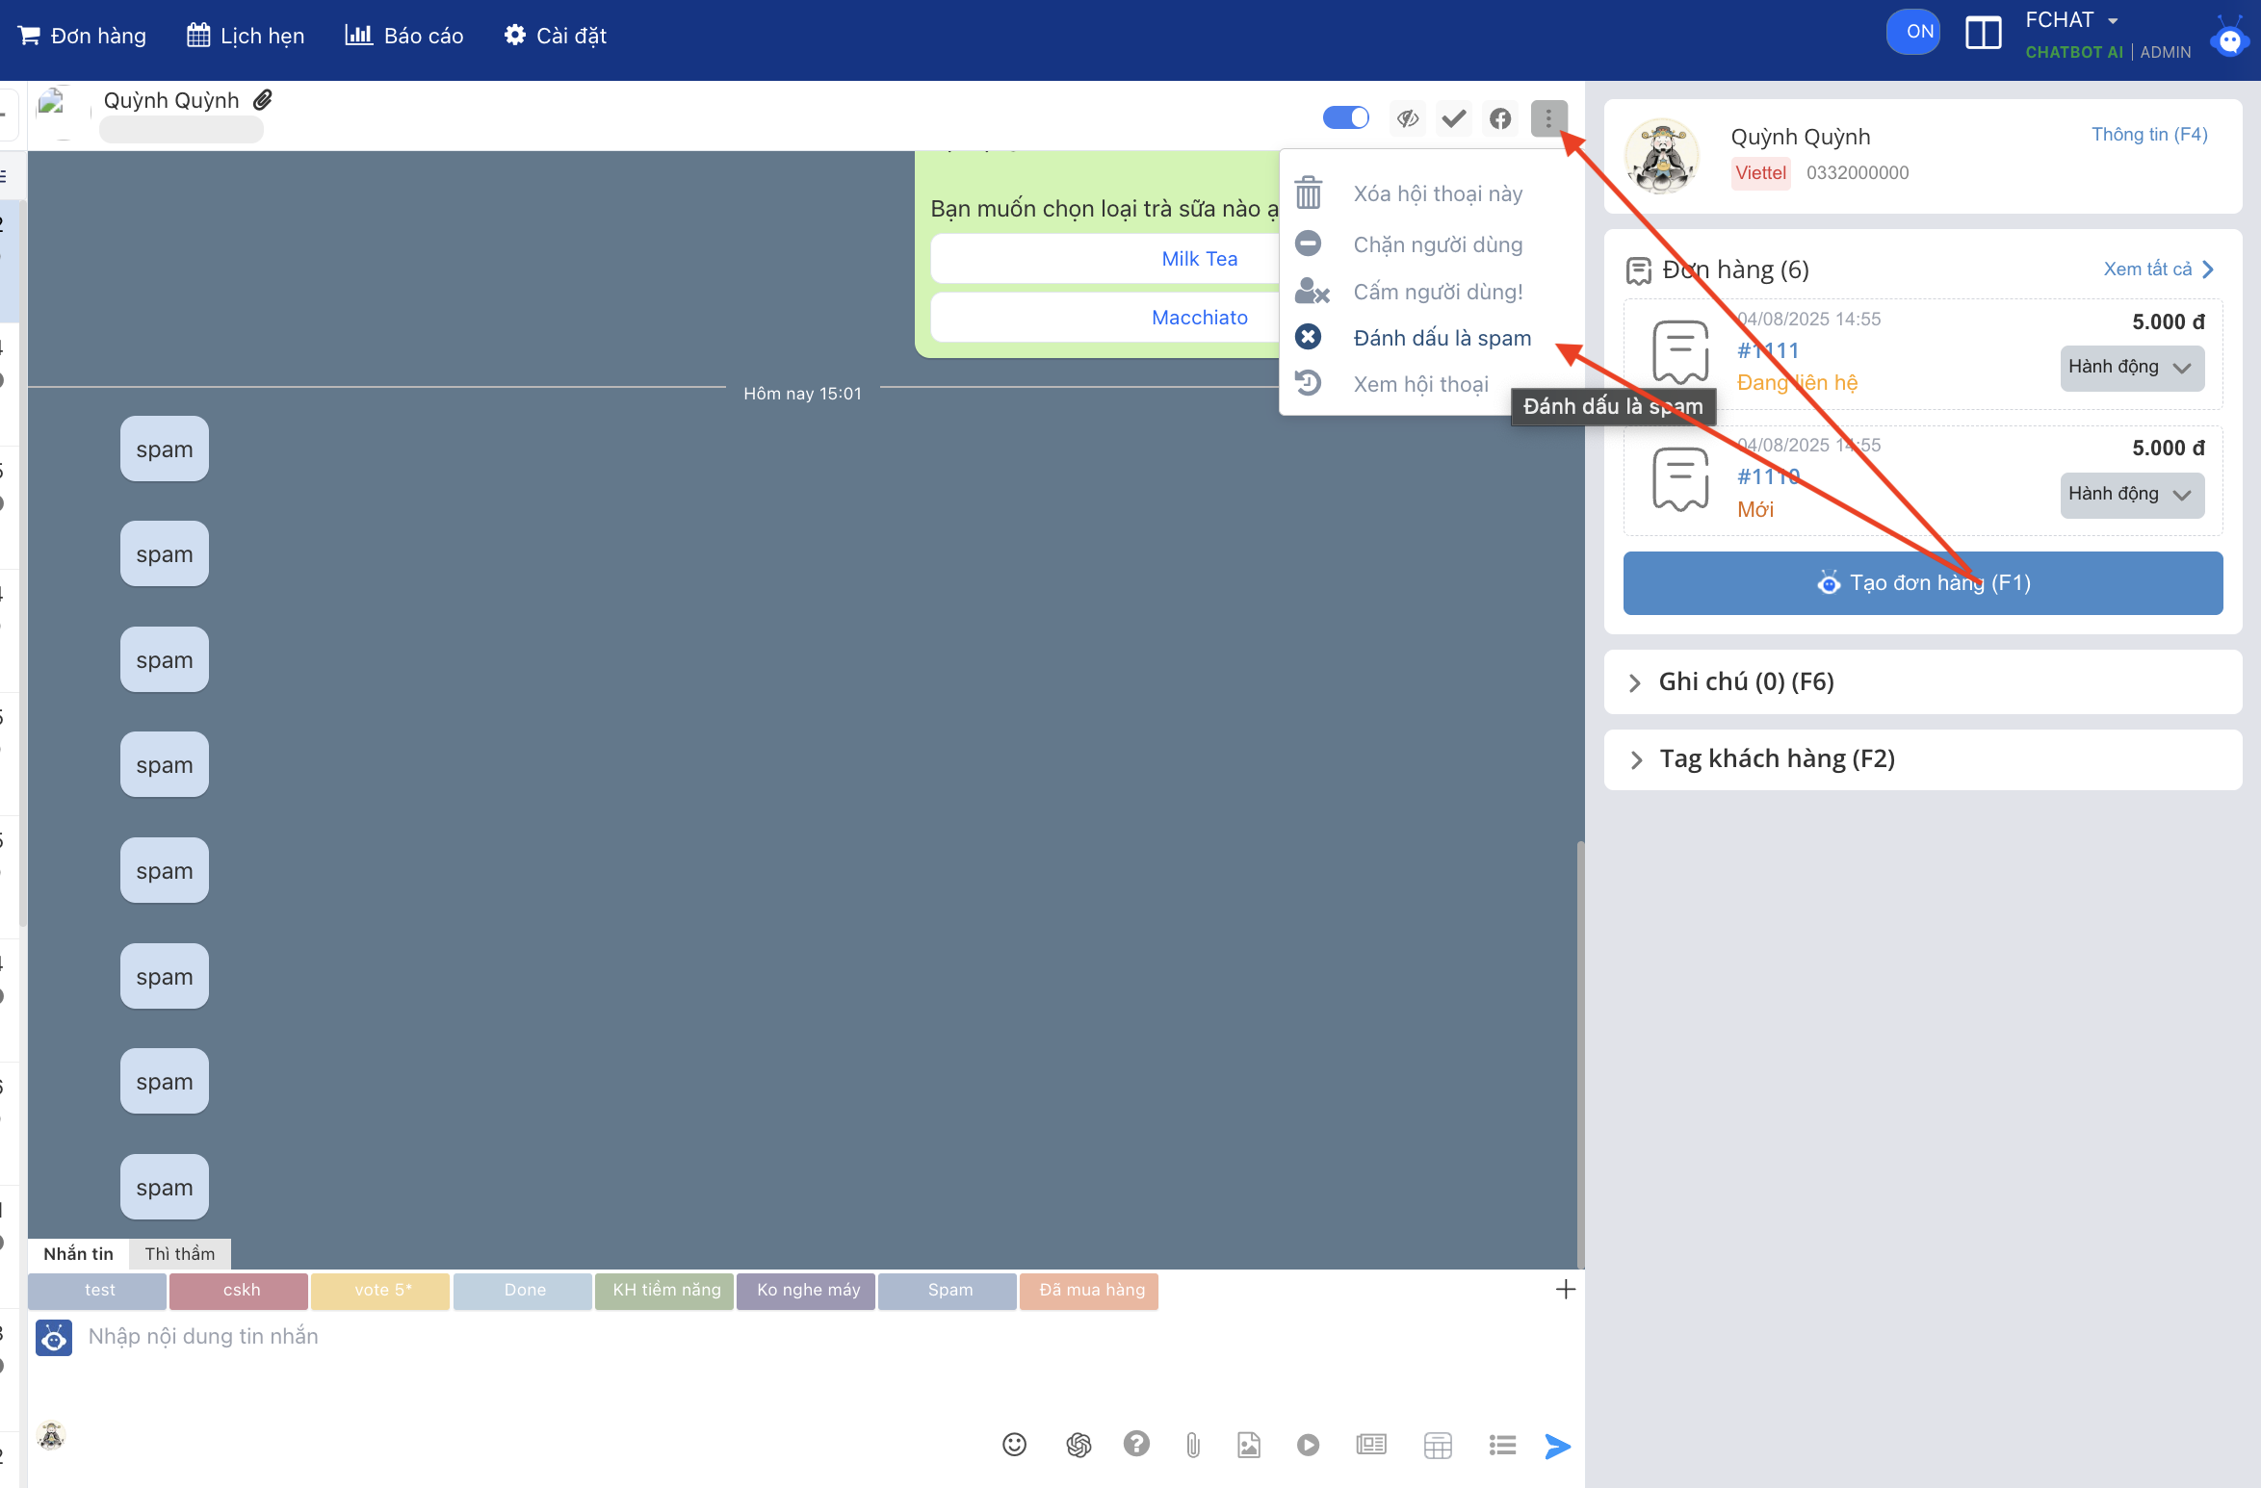Expand the Tag khách hàng (F2) section
The image size is (2261, 1488).
(x=1776, y=759)
